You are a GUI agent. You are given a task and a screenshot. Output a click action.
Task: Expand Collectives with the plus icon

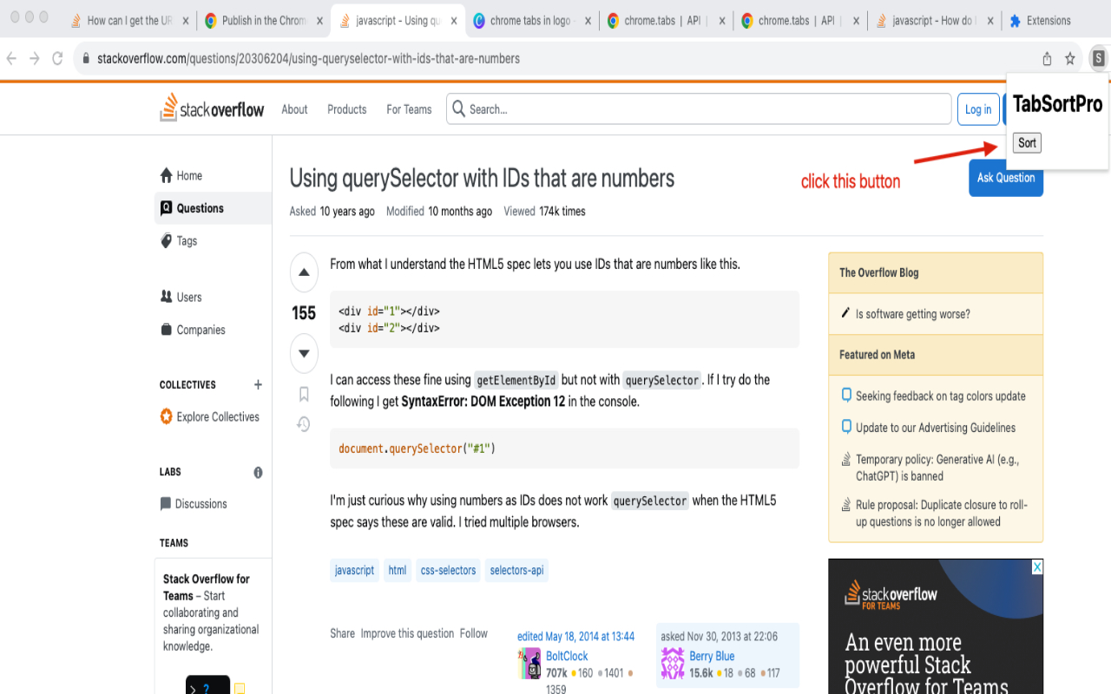tap(258, 384)
